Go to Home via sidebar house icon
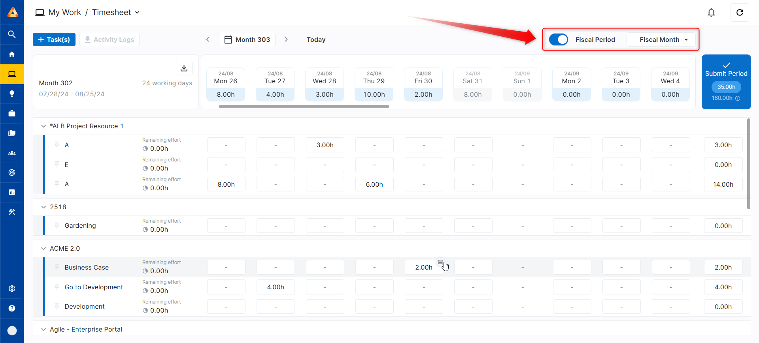759x343 pixels. [x=12, y=54]
